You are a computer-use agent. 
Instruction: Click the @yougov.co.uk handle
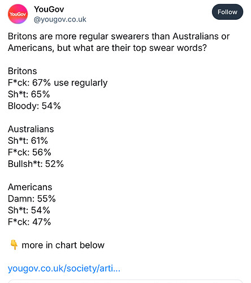(60, 19)
